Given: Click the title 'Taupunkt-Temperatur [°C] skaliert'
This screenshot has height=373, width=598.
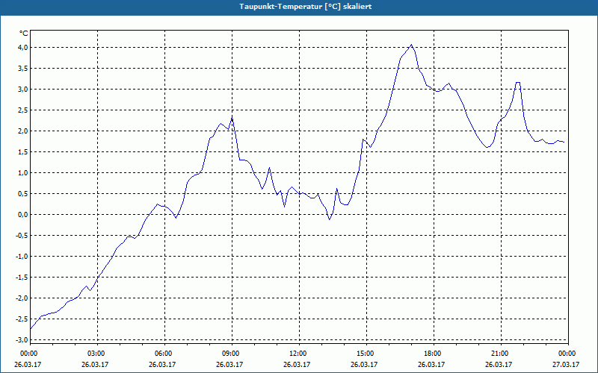Looking at the screenshot, I should click(x=306, y=7).
